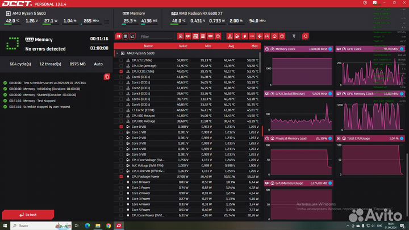Uncheck the CPU Package Power sensor checkbox
The height and width of the screenshot is (230, 409).
point(121,177)
